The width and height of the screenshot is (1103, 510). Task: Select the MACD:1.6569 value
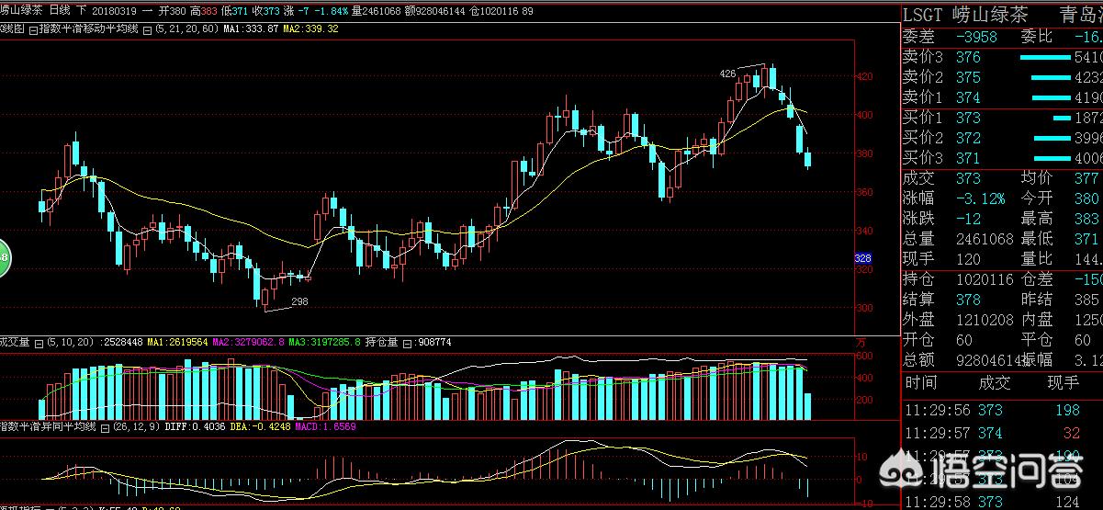click(x=325, y=426)
